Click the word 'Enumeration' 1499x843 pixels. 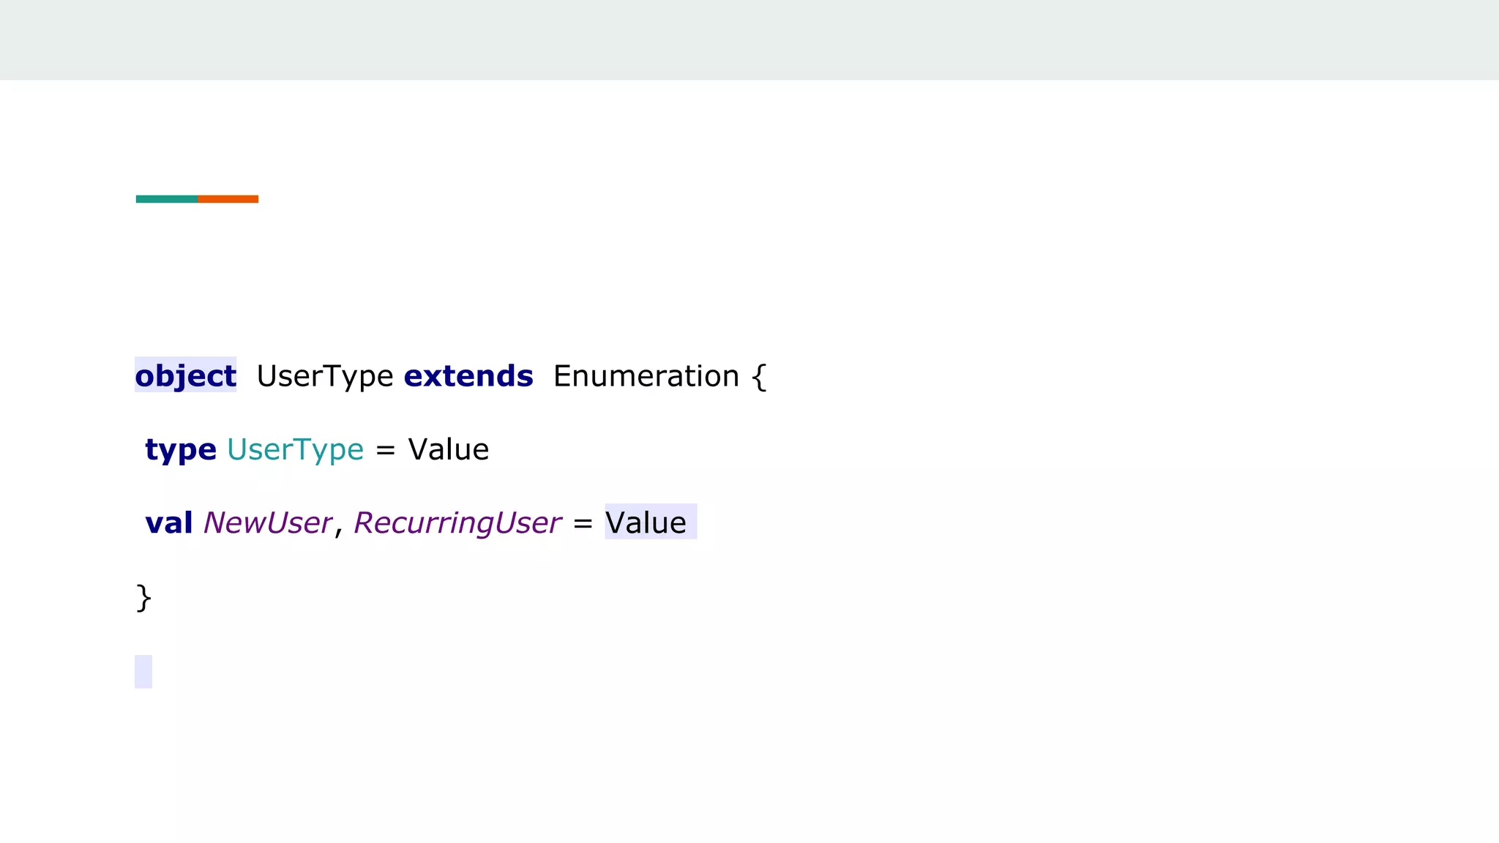coord(646,376)
